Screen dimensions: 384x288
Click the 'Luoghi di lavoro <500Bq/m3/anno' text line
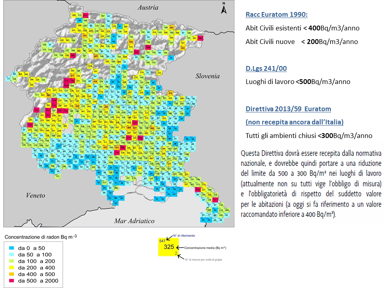(x=298, y=82)
